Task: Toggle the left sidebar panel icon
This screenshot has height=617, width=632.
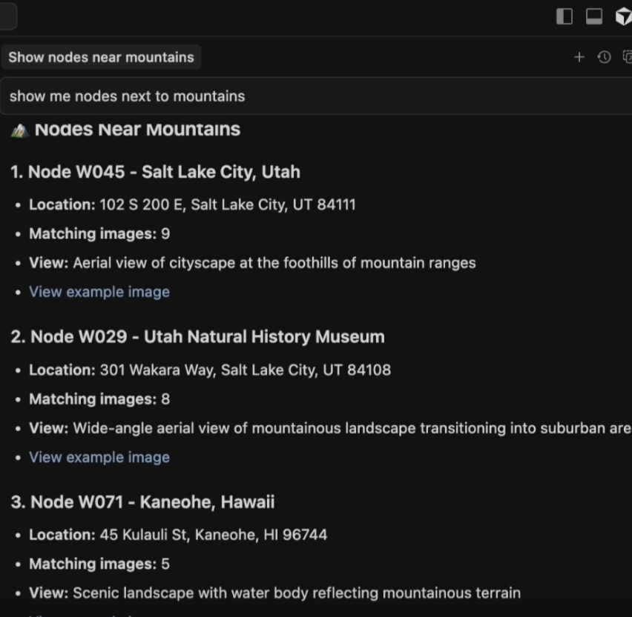Action: click(x=564, y=16)
